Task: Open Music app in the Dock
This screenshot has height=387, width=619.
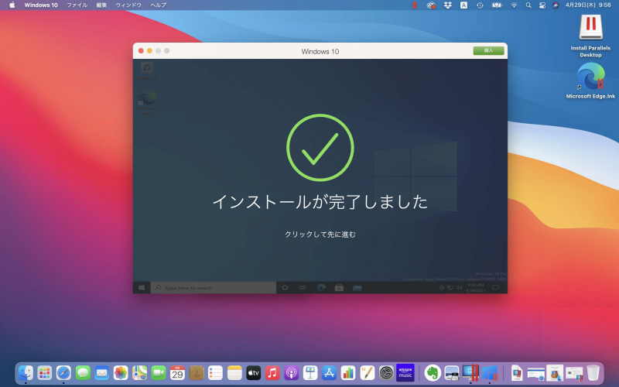Action: tap(272, 372)
